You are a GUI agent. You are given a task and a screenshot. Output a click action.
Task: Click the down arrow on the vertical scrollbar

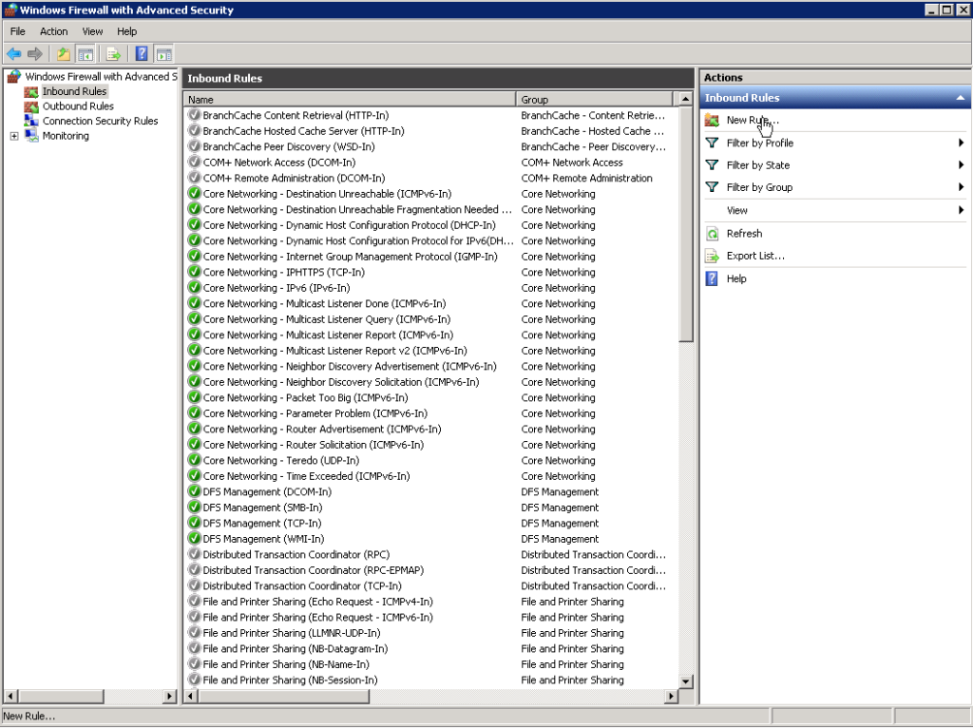686,680
